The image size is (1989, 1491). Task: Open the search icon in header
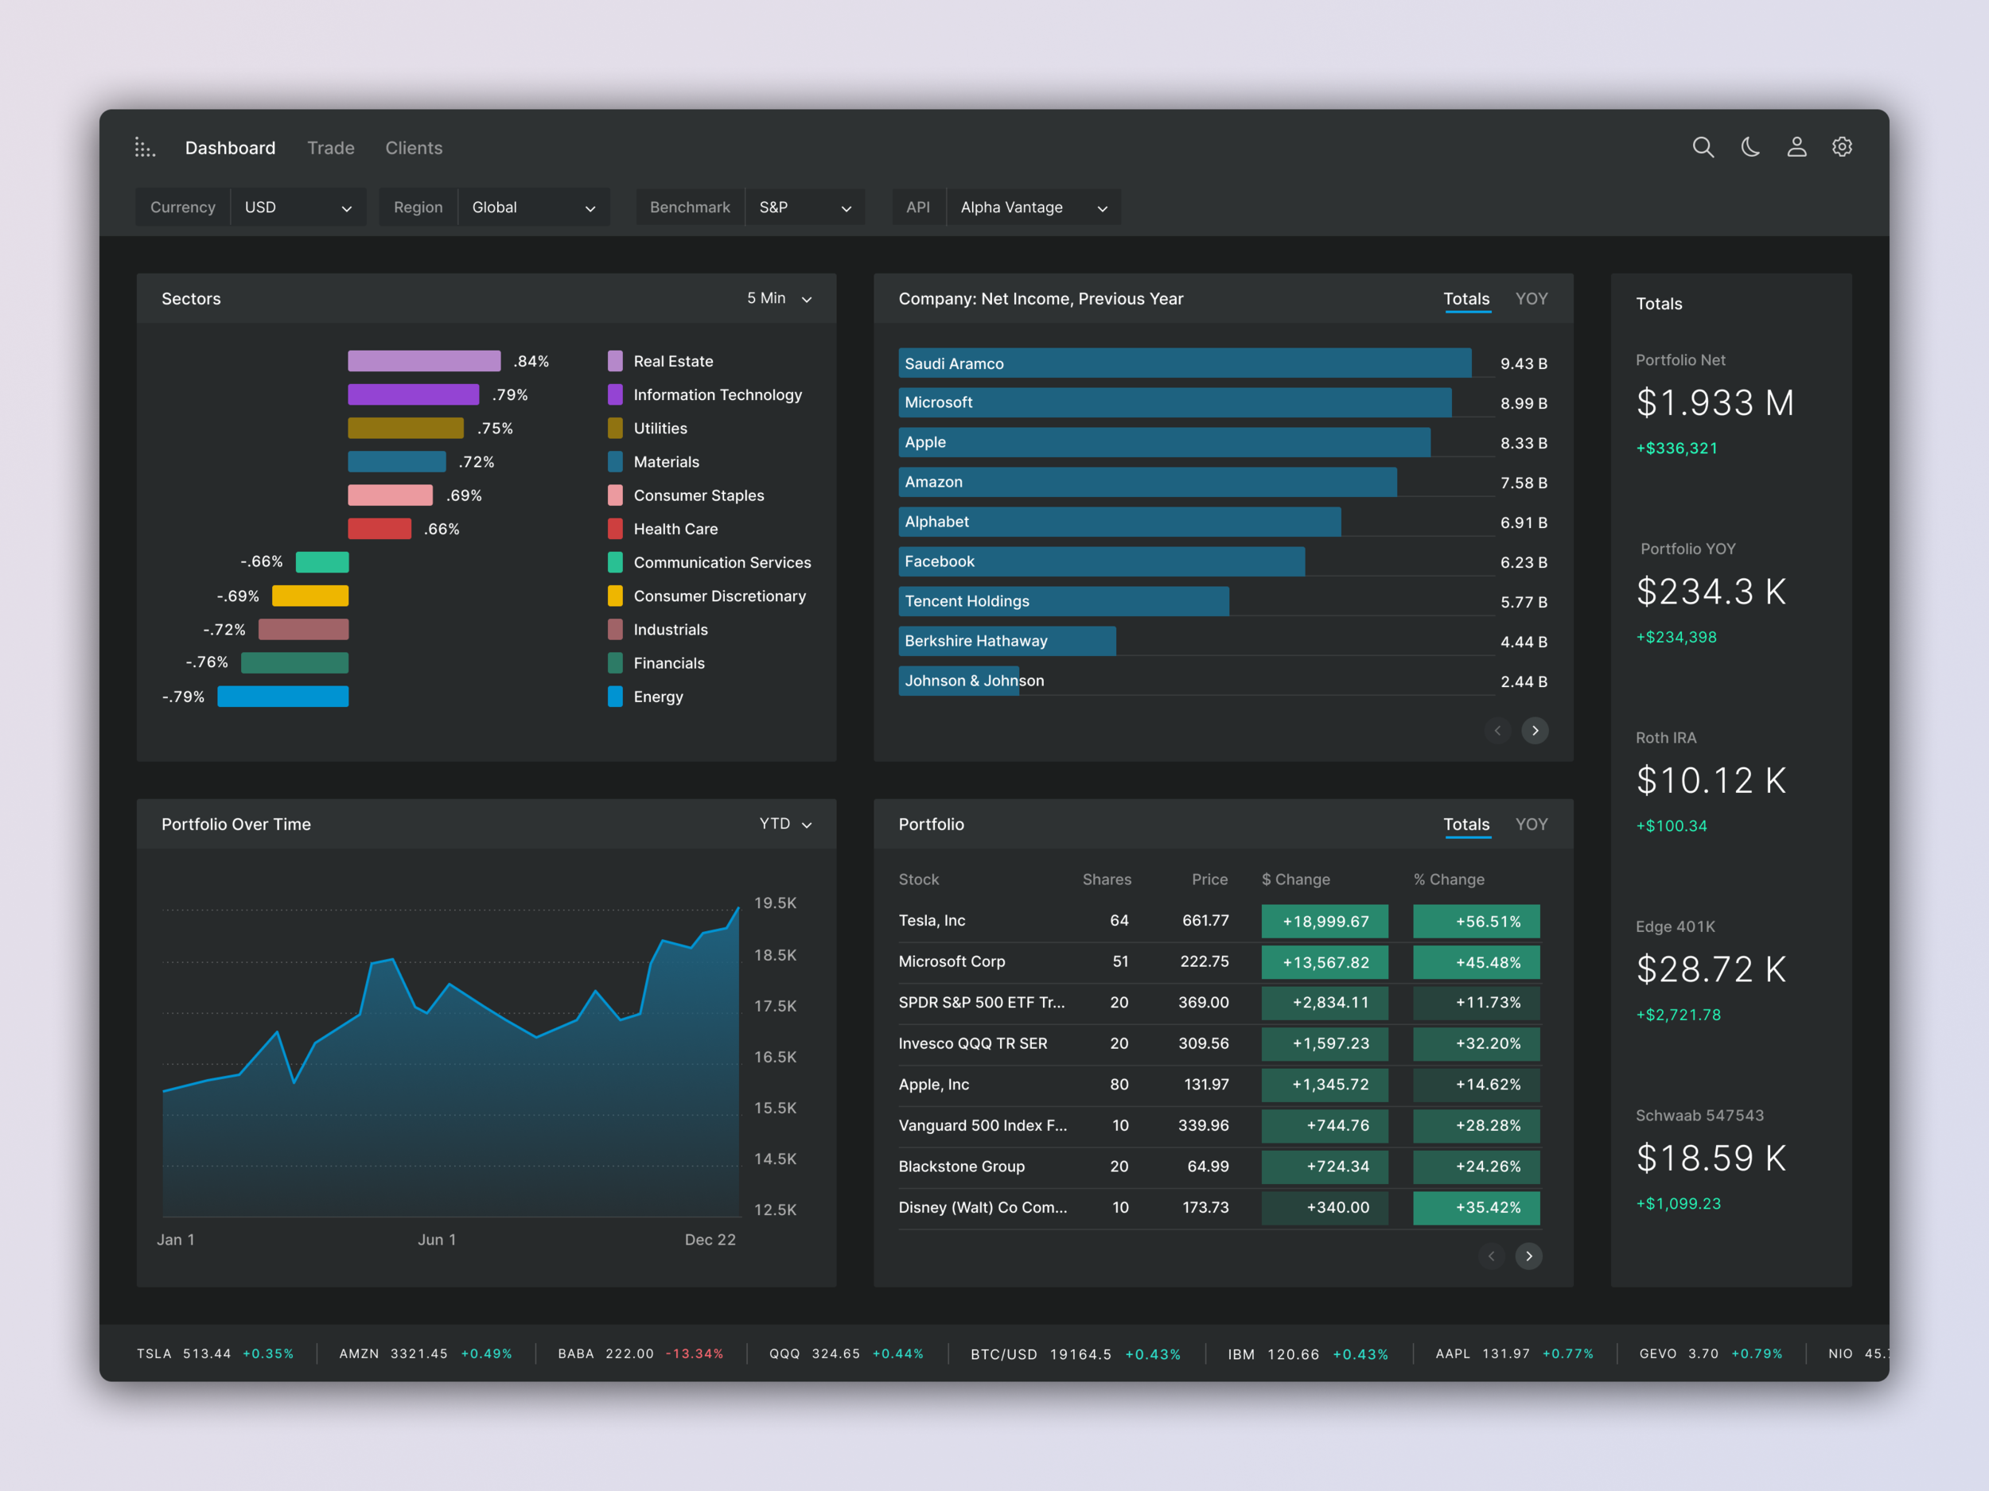[x=1702, y=147]
